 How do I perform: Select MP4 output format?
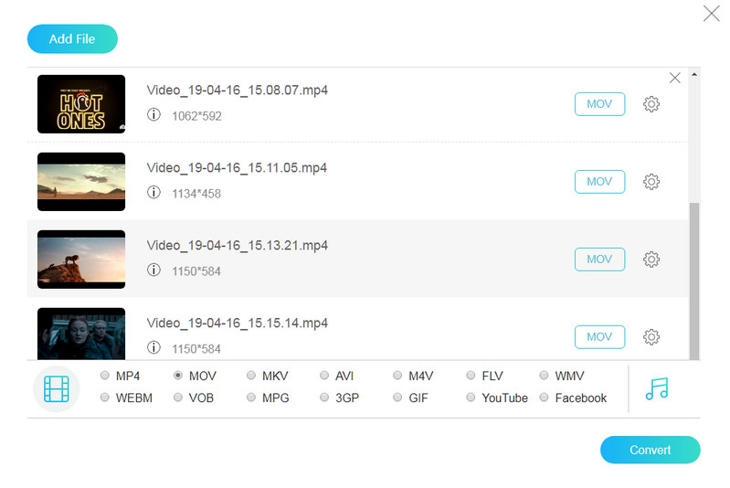(106, 376)
